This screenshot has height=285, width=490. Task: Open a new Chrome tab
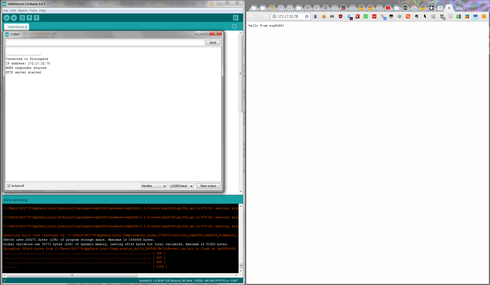click(459, 8)
